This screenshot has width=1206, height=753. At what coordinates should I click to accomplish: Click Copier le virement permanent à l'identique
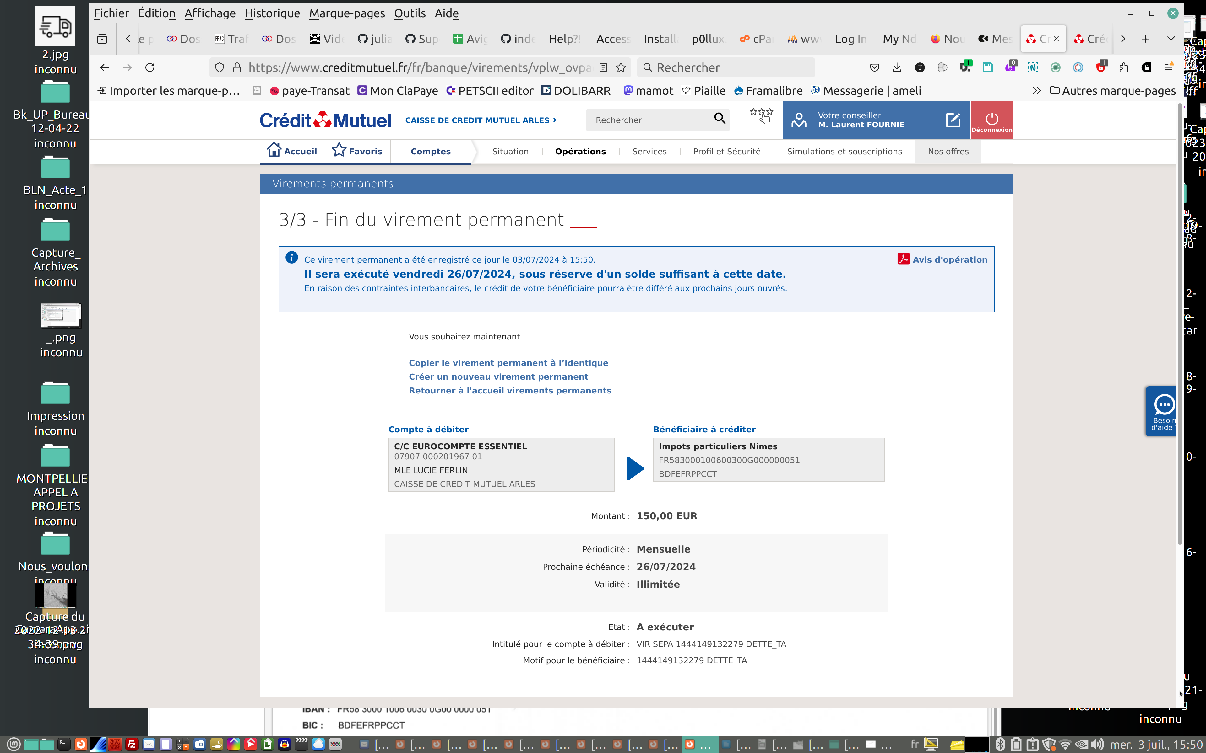tap(508, 363)
